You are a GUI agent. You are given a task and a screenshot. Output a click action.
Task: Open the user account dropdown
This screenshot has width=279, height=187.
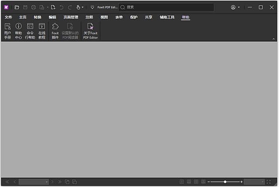(235, 7)
